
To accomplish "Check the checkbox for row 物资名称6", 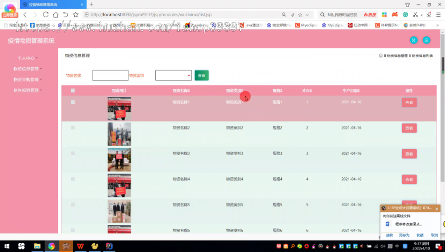I will click(73, 230).
